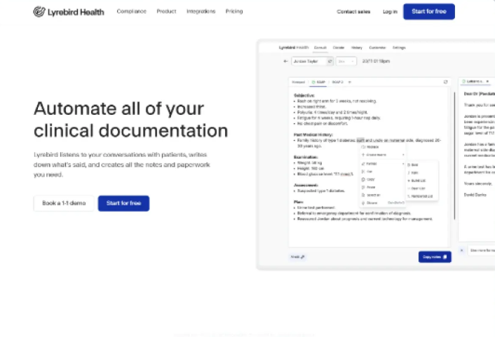This screenshot has height=337, width=495.
Task: Click regenerate icon at notes panel corner
Action: (445, 82)
